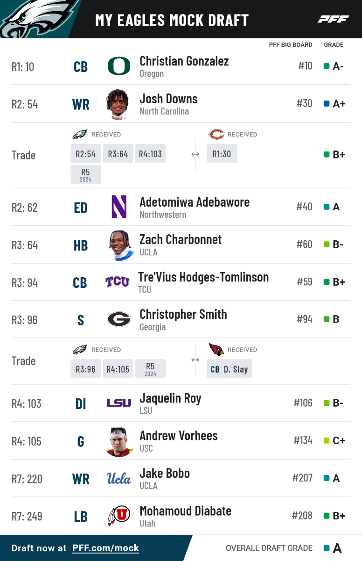This screenshot has width=362, height=561.
Task: Click Andrew Vorhees player photo
Action: coord(119,441)
